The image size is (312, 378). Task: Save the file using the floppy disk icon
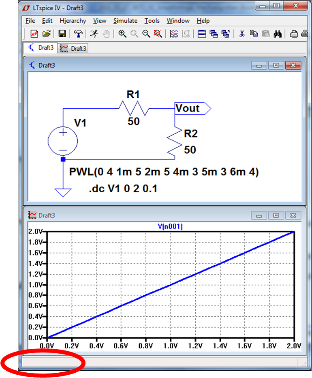62,34
